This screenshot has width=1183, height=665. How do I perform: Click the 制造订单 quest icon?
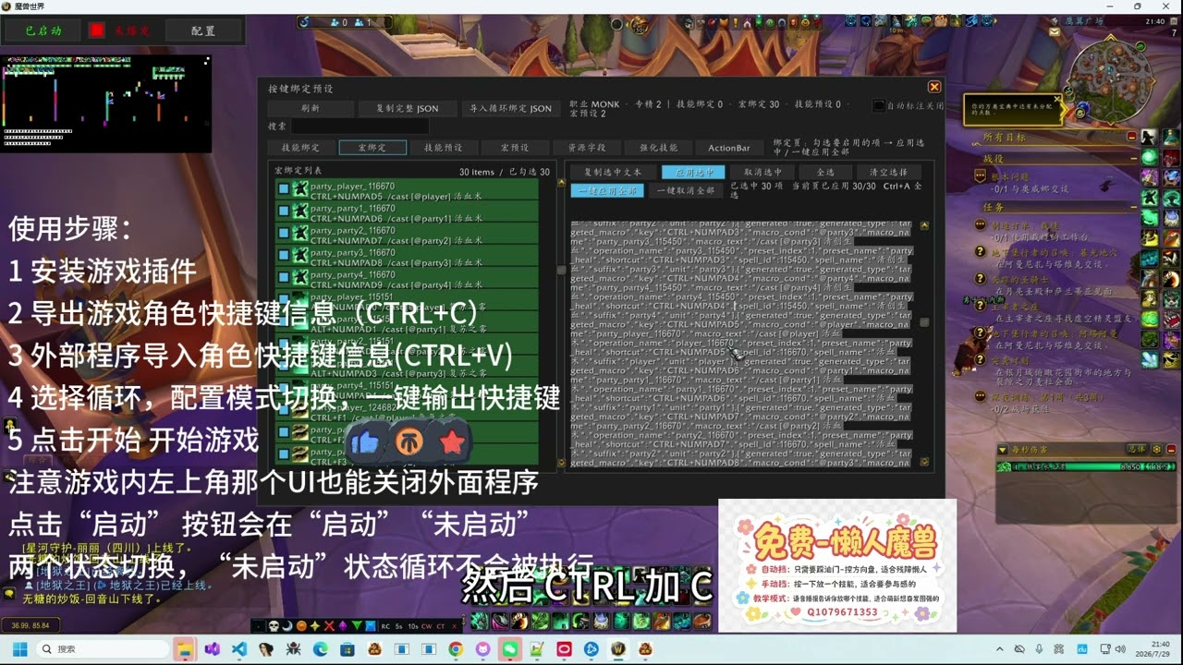point(980,224)
